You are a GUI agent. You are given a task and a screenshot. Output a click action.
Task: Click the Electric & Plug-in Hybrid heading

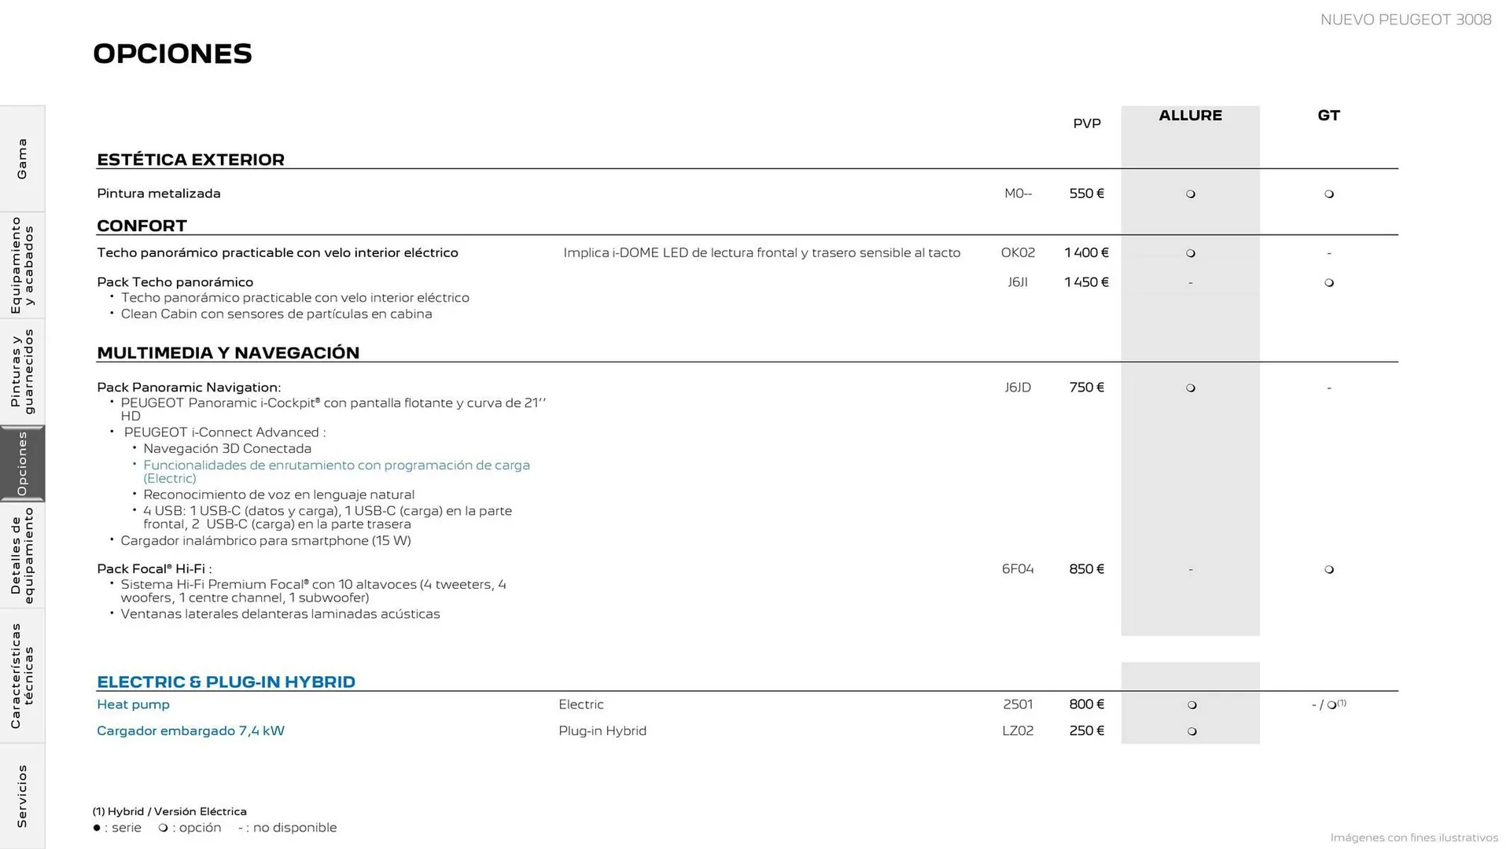226,682
